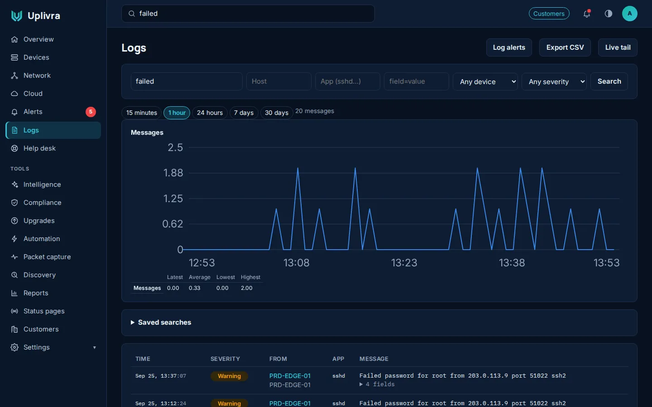Go to Overview in the sidebar
This screenshot has height=407, width=652.
[53, 39]
